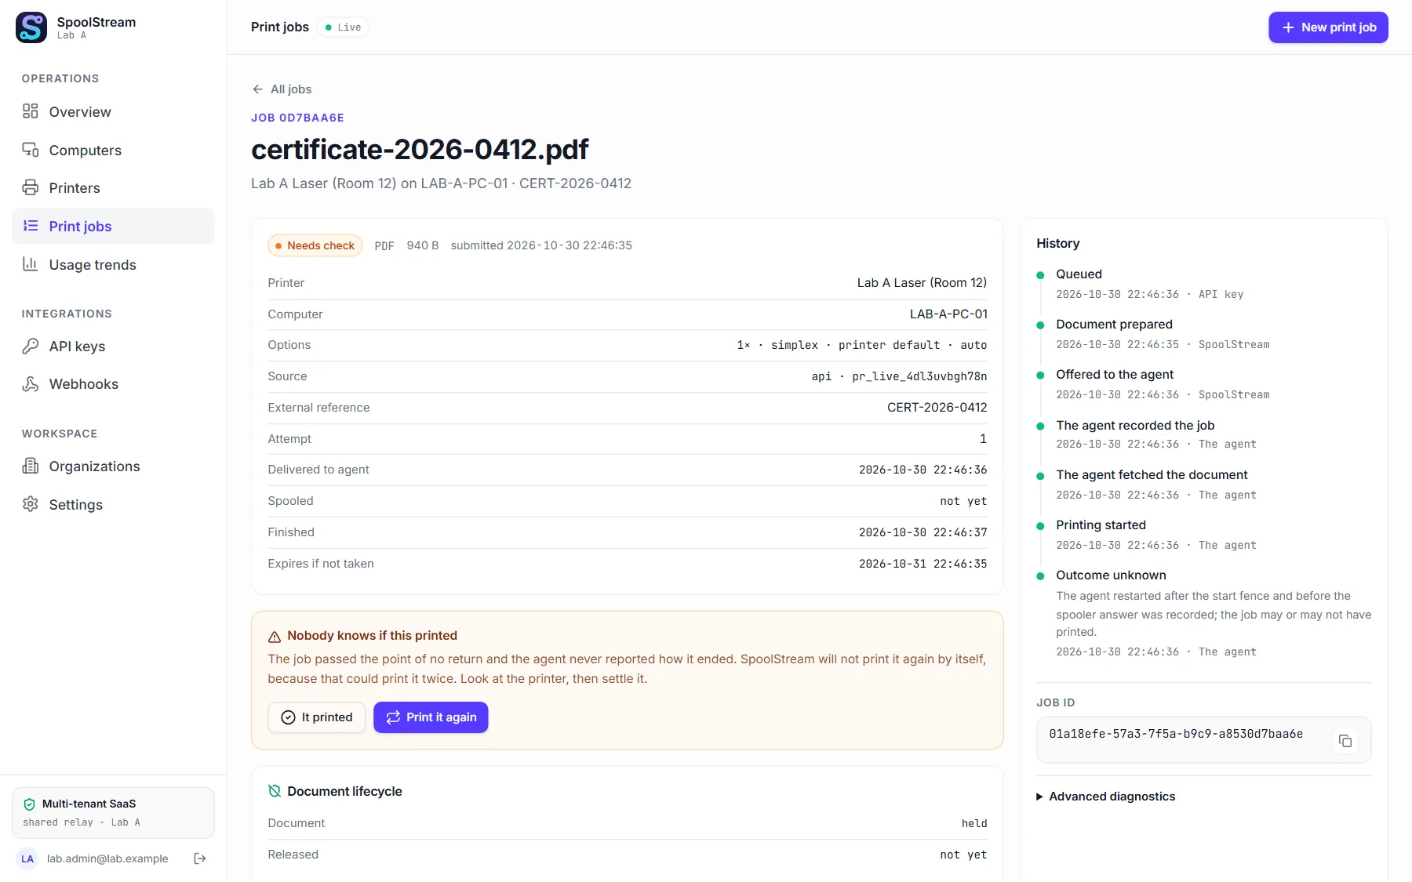
Task: Copy the job ID with copy icon
Action: 1345,741
